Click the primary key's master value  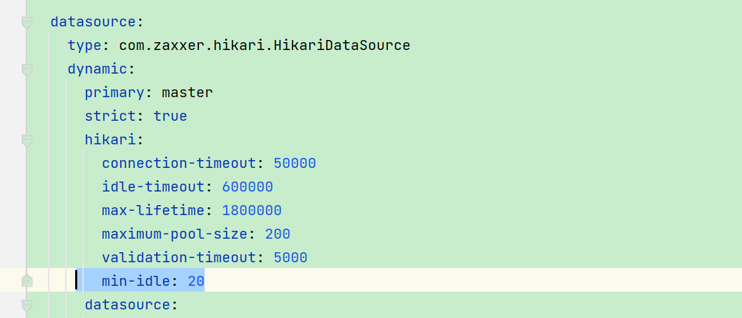click(x=187, y=93)
